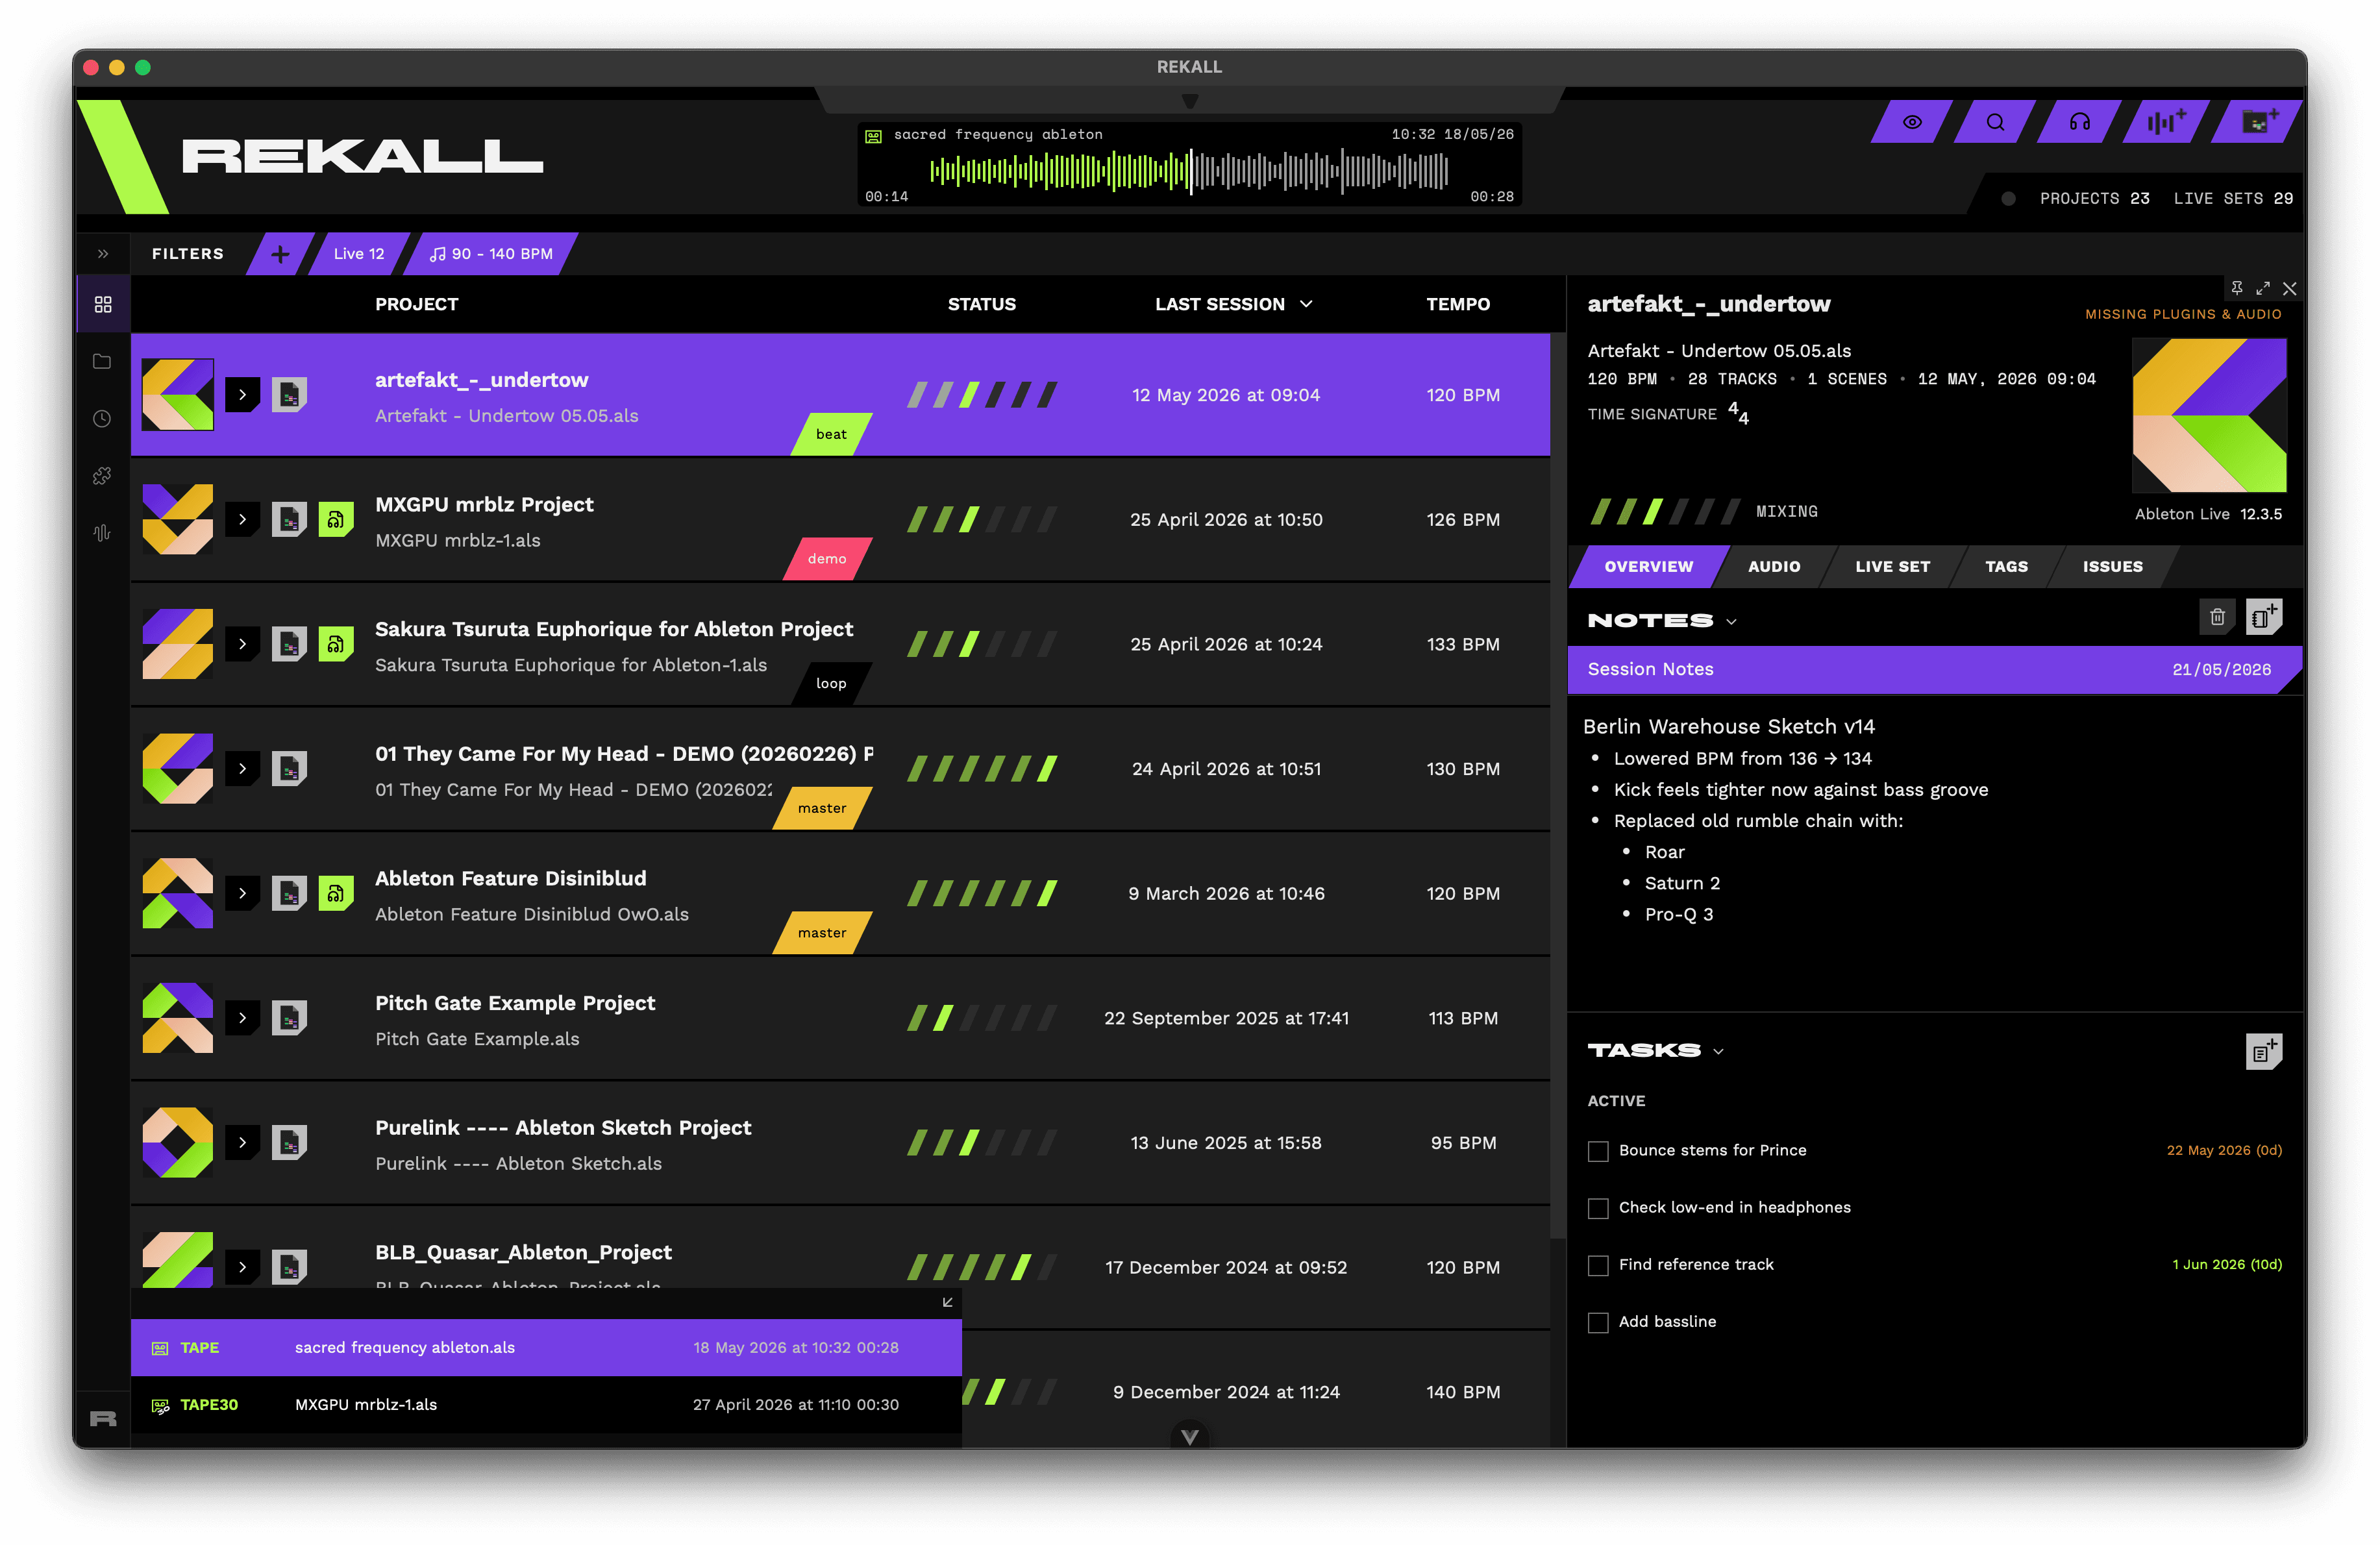Add a new filter with plus button

click(x=280, y=254)
